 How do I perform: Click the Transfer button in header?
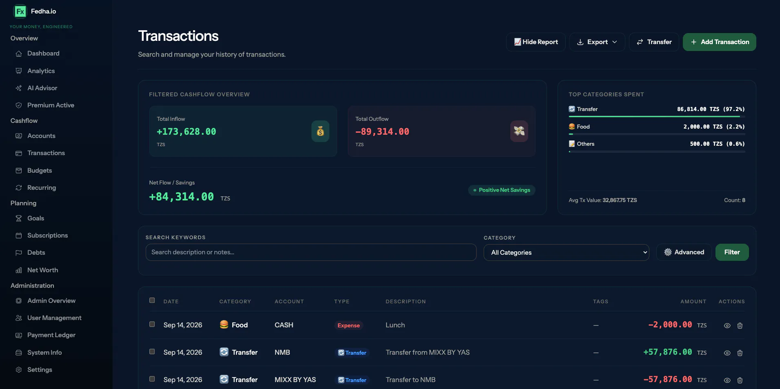pyautogui.click(x=654, y=42)
